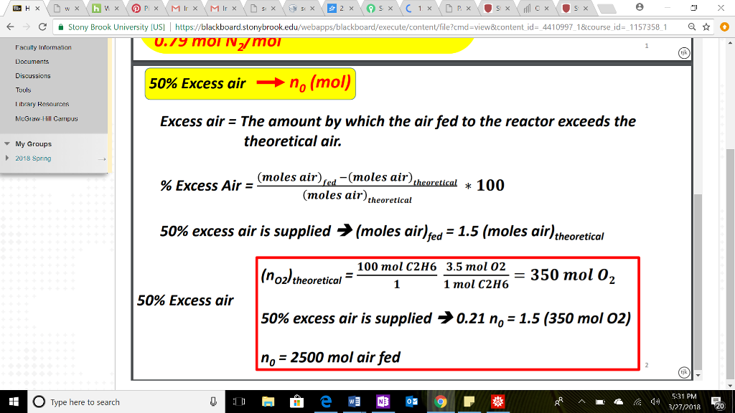Image resolution: width=735 pixels, height=413 pixels.
Task: Click the Cortana microphone icon
Action: [x=213, y=402]
